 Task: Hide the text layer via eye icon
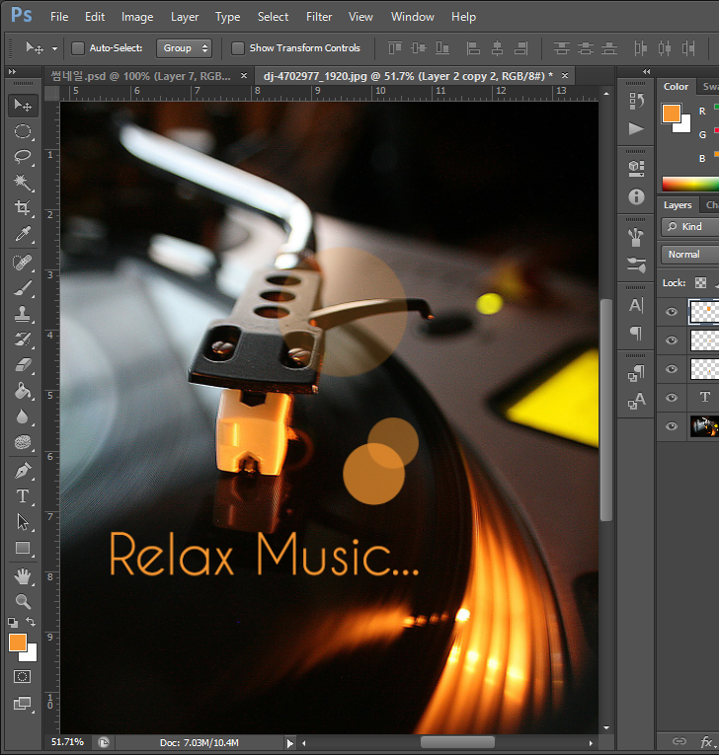[672, 398]
